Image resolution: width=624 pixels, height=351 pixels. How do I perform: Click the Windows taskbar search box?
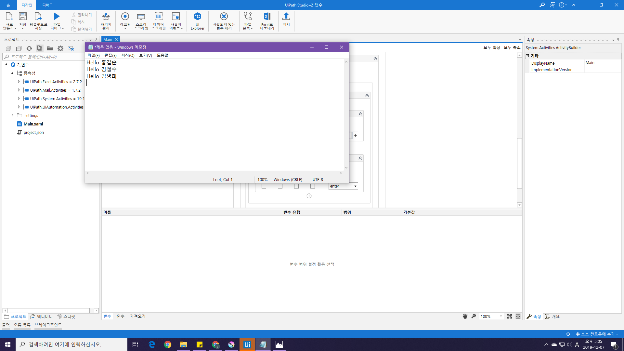71,344
